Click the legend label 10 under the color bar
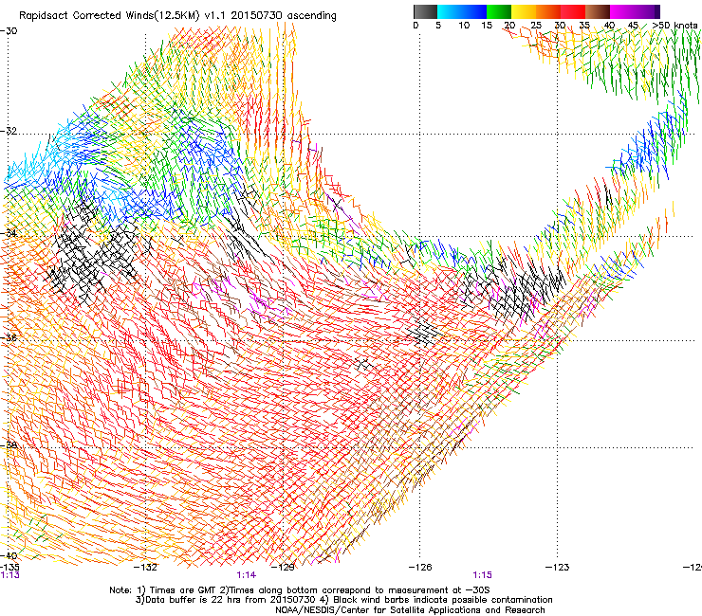 tap(464, 26)
